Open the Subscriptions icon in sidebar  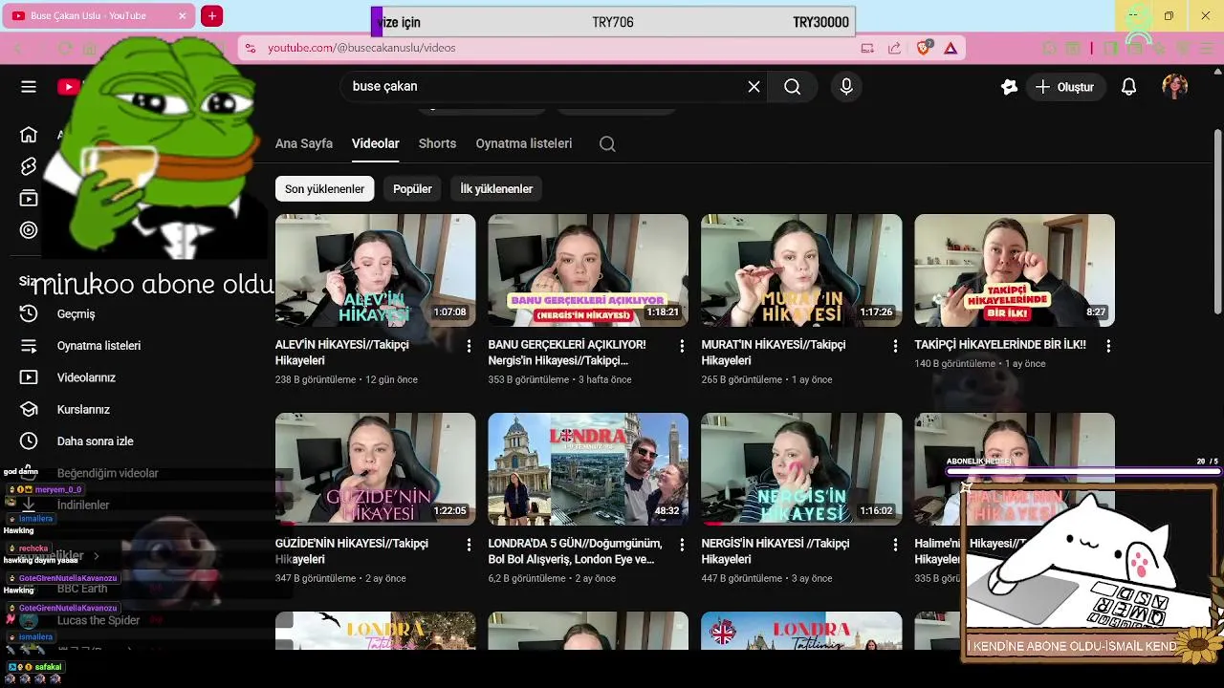29,199
